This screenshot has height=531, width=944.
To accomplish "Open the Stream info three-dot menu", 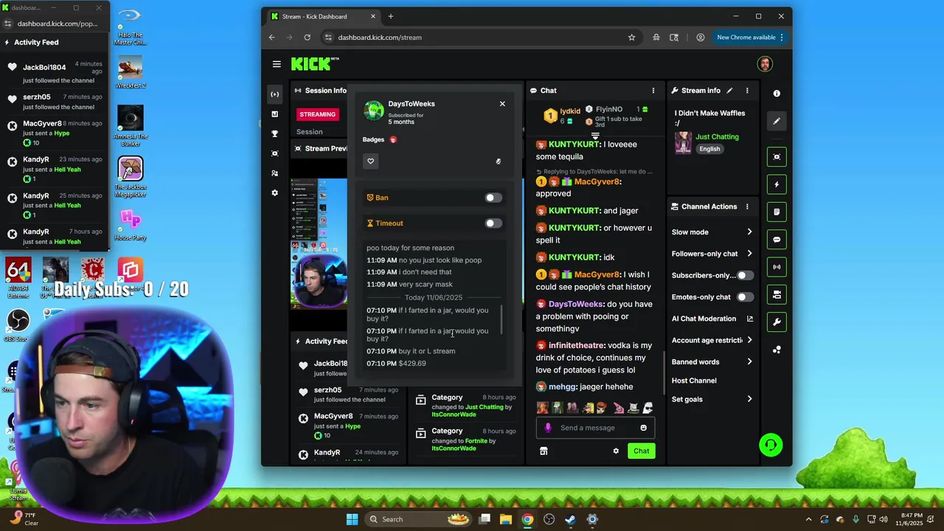I will click(747, 91).
